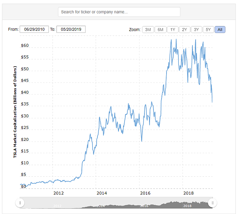Screen dimensions: 239x214
Task: Click the From date field showing 06/29/2010
Action: 34,29
